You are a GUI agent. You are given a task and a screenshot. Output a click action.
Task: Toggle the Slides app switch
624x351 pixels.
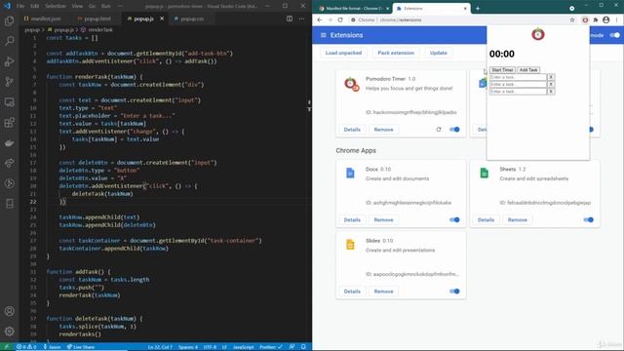(454, 292)
